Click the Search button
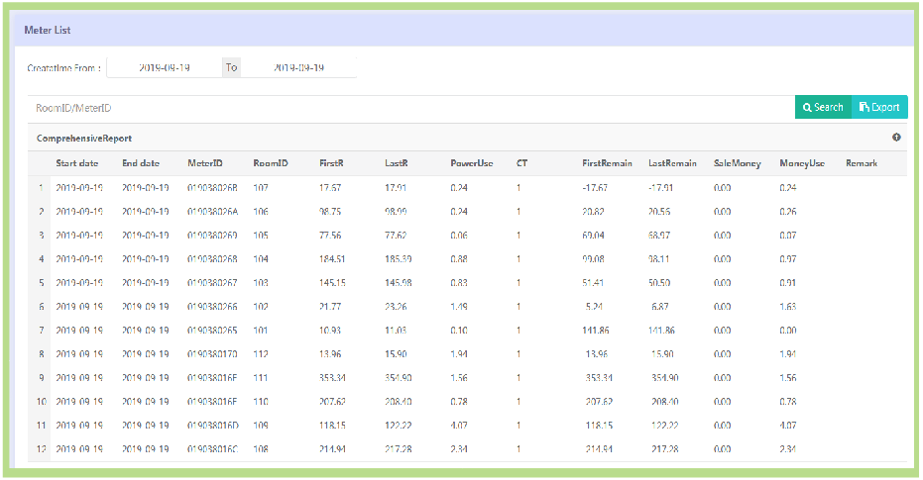 [x=823, y=107]
